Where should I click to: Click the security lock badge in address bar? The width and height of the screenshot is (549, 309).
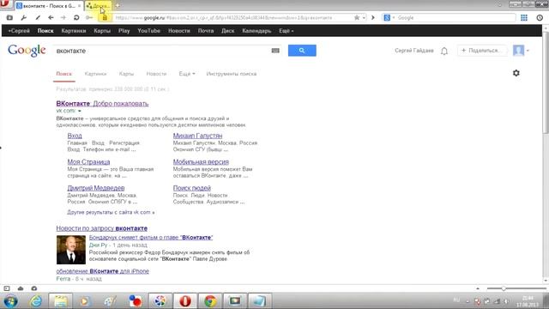coord(105,17)
